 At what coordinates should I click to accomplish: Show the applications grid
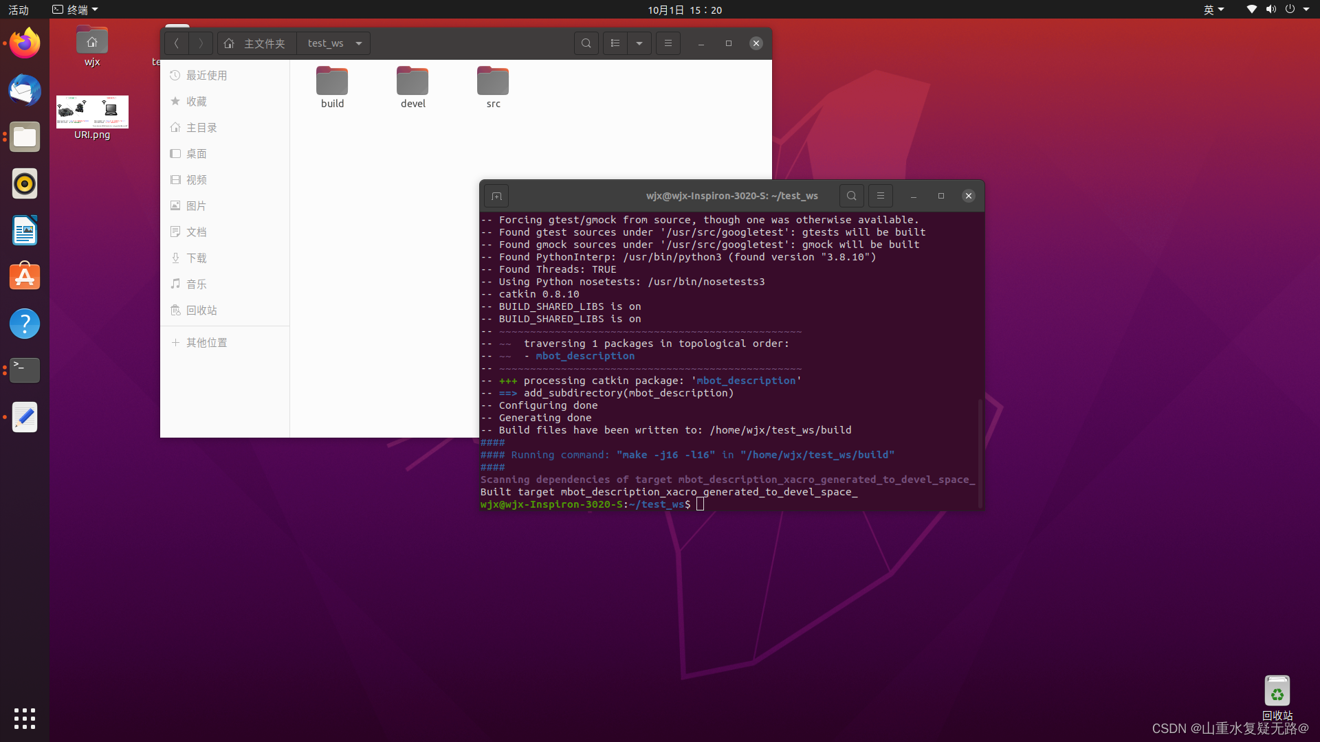click(25, 718)
